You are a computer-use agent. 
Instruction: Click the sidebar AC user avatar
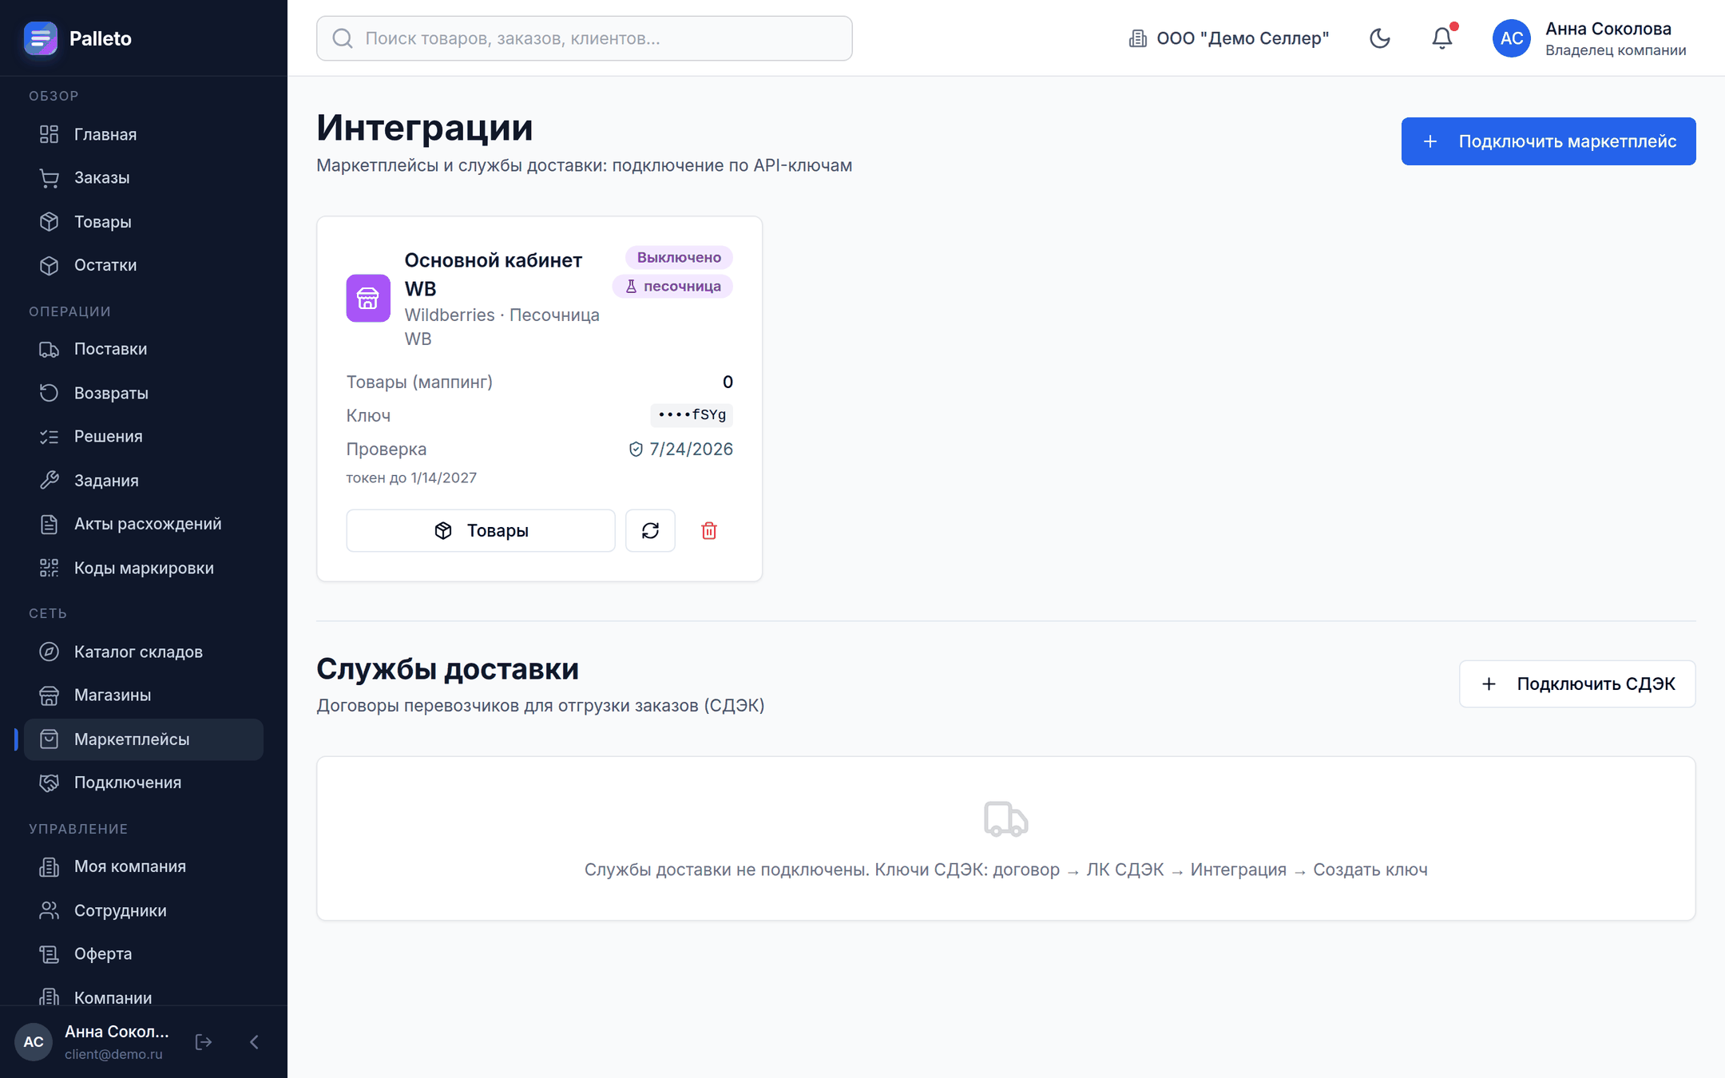click(x=34, y=1042)
